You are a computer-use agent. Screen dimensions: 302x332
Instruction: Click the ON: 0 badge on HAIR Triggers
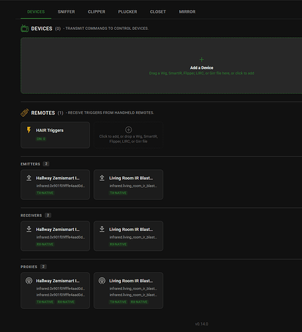pyautogui.click(x=41, y=139)
